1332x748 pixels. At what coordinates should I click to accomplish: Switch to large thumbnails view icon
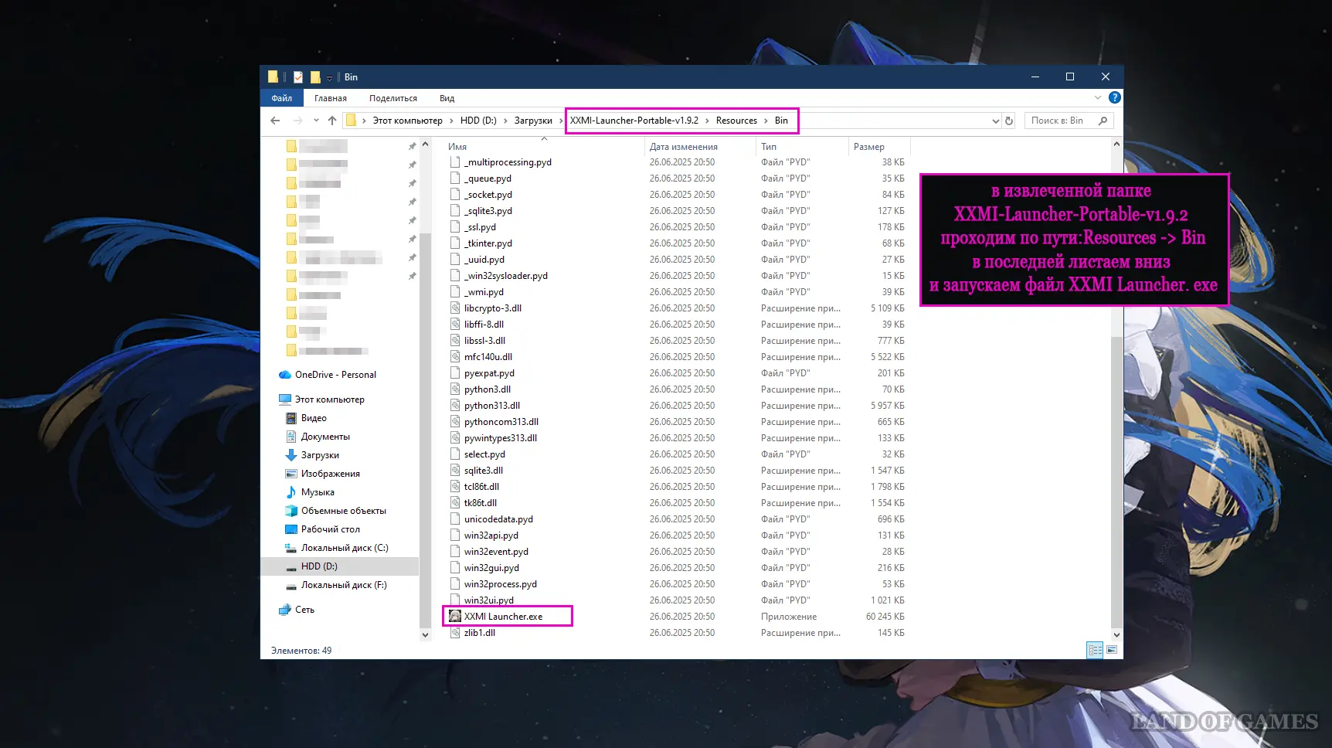click(x=1112, y=650)
